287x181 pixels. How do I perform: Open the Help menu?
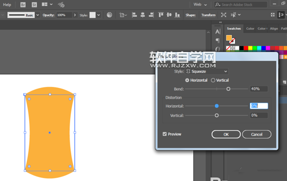pyautogui.click(x=7, y=5)
